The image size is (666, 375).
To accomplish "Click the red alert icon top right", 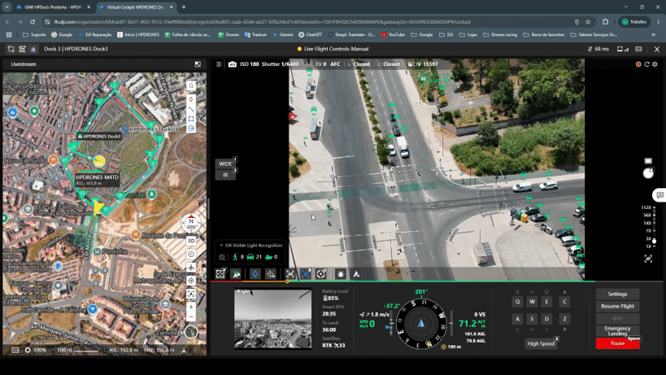I will click(x=638, y=64).
